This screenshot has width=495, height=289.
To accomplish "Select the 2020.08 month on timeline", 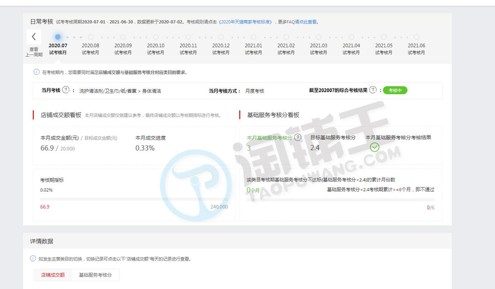I will tap(91, 37).
